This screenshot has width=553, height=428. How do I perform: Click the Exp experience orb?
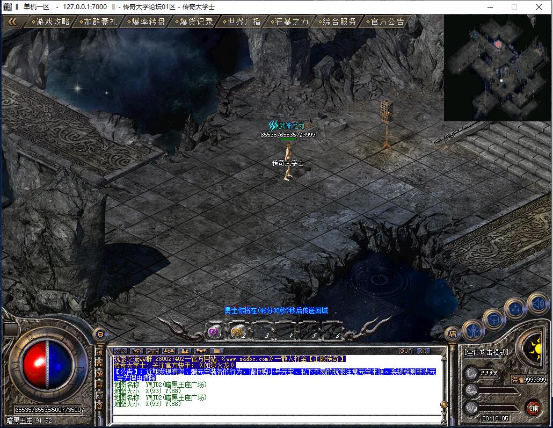pyautogui.click(x=472, y=390)
